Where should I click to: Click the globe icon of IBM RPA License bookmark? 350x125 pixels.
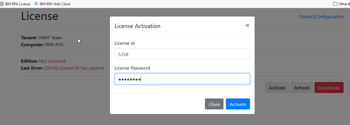click(2, 4)
